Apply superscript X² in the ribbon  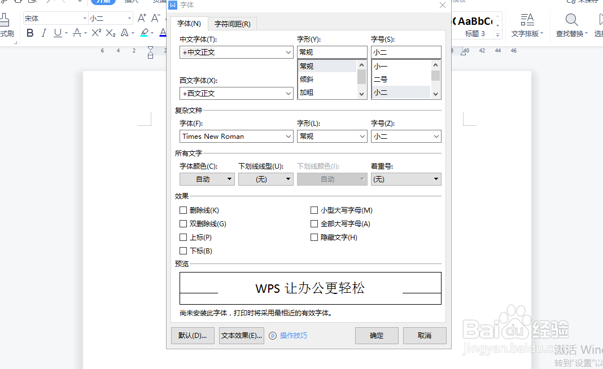97,33
